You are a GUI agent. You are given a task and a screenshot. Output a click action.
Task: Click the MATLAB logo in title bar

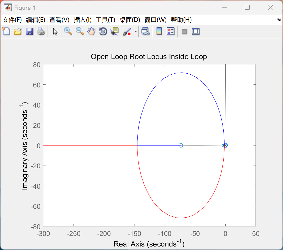(x=8, y=8)
